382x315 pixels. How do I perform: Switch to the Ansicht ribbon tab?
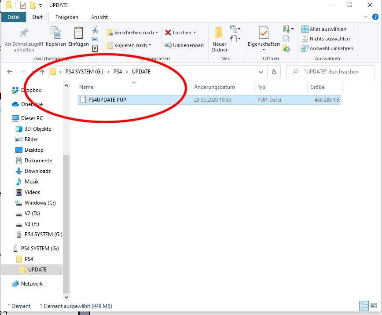(x=99, y=17)
